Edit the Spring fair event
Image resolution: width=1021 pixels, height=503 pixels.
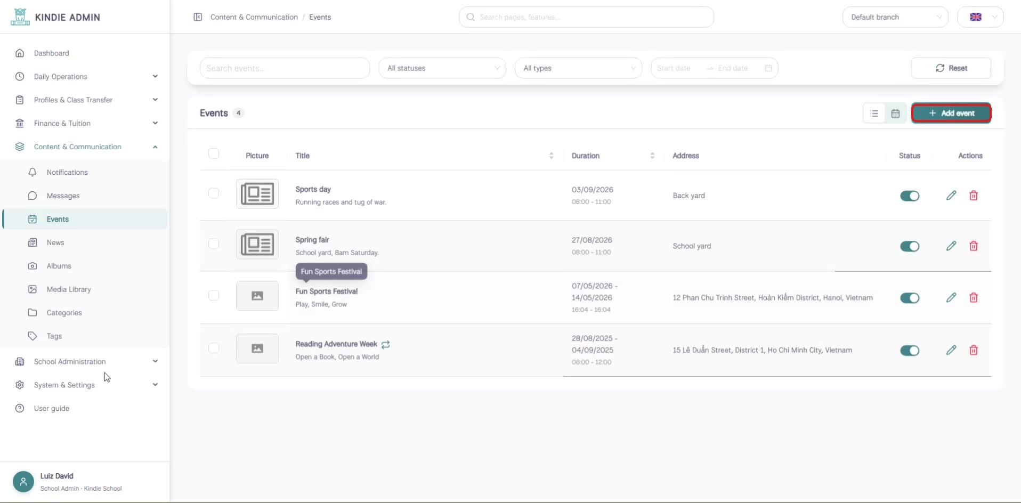[951, 246]
